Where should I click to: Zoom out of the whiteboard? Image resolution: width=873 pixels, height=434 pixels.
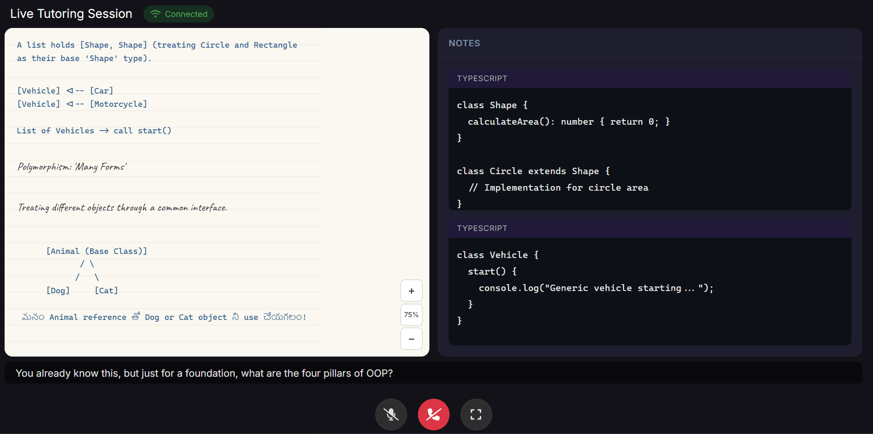coord(411,339)
